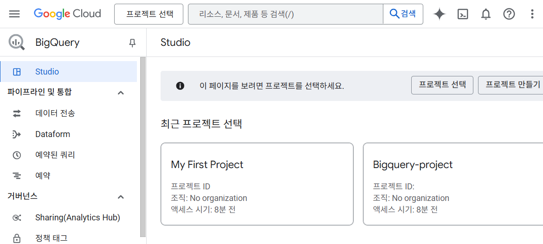Image resolution: width=543 pixels, height=244 pixels.
Task: Click 프로젝트 선택 button in the banner
Action: [442, 85]
